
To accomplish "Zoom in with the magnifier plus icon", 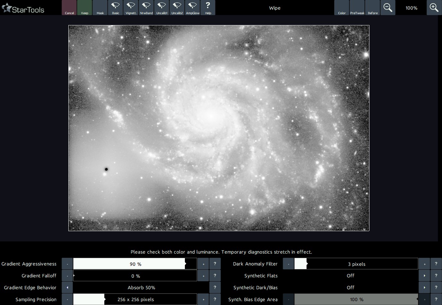I will (434, 8).
